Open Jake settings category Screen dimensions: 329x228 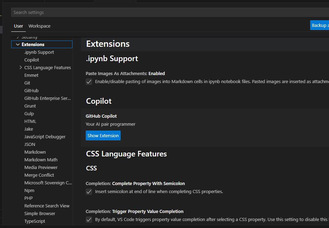pos(29,129)
